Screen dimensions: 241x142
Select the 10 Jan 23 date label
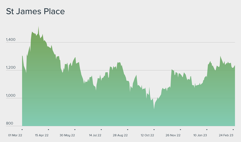200,135
